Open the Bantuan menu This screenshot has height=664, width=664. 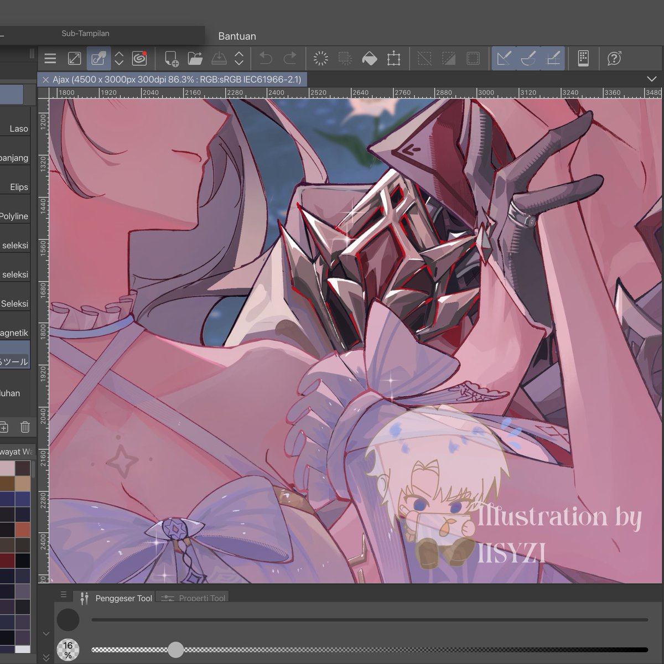pos(237,36)
